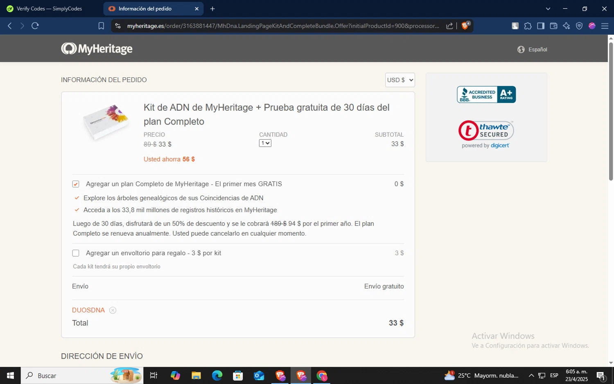The height and width of the screenshot is (384, 614).
Task: Open the tab search chevron in title bar
Action: tap(548, 9)
